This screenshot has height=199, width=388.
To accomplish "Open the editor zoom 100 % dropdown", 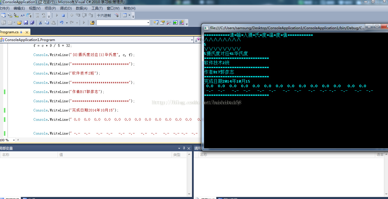I will 14,140.
